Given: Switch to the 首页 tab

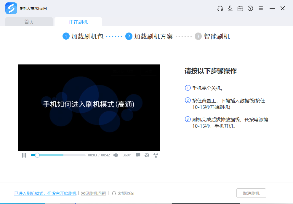Looking at the screenshot, I should click(29, 22).
